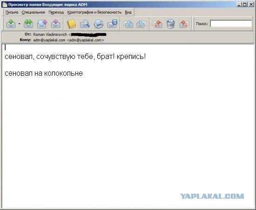
Task: Delete message with the trash bin icon
Action: [171, 24]
